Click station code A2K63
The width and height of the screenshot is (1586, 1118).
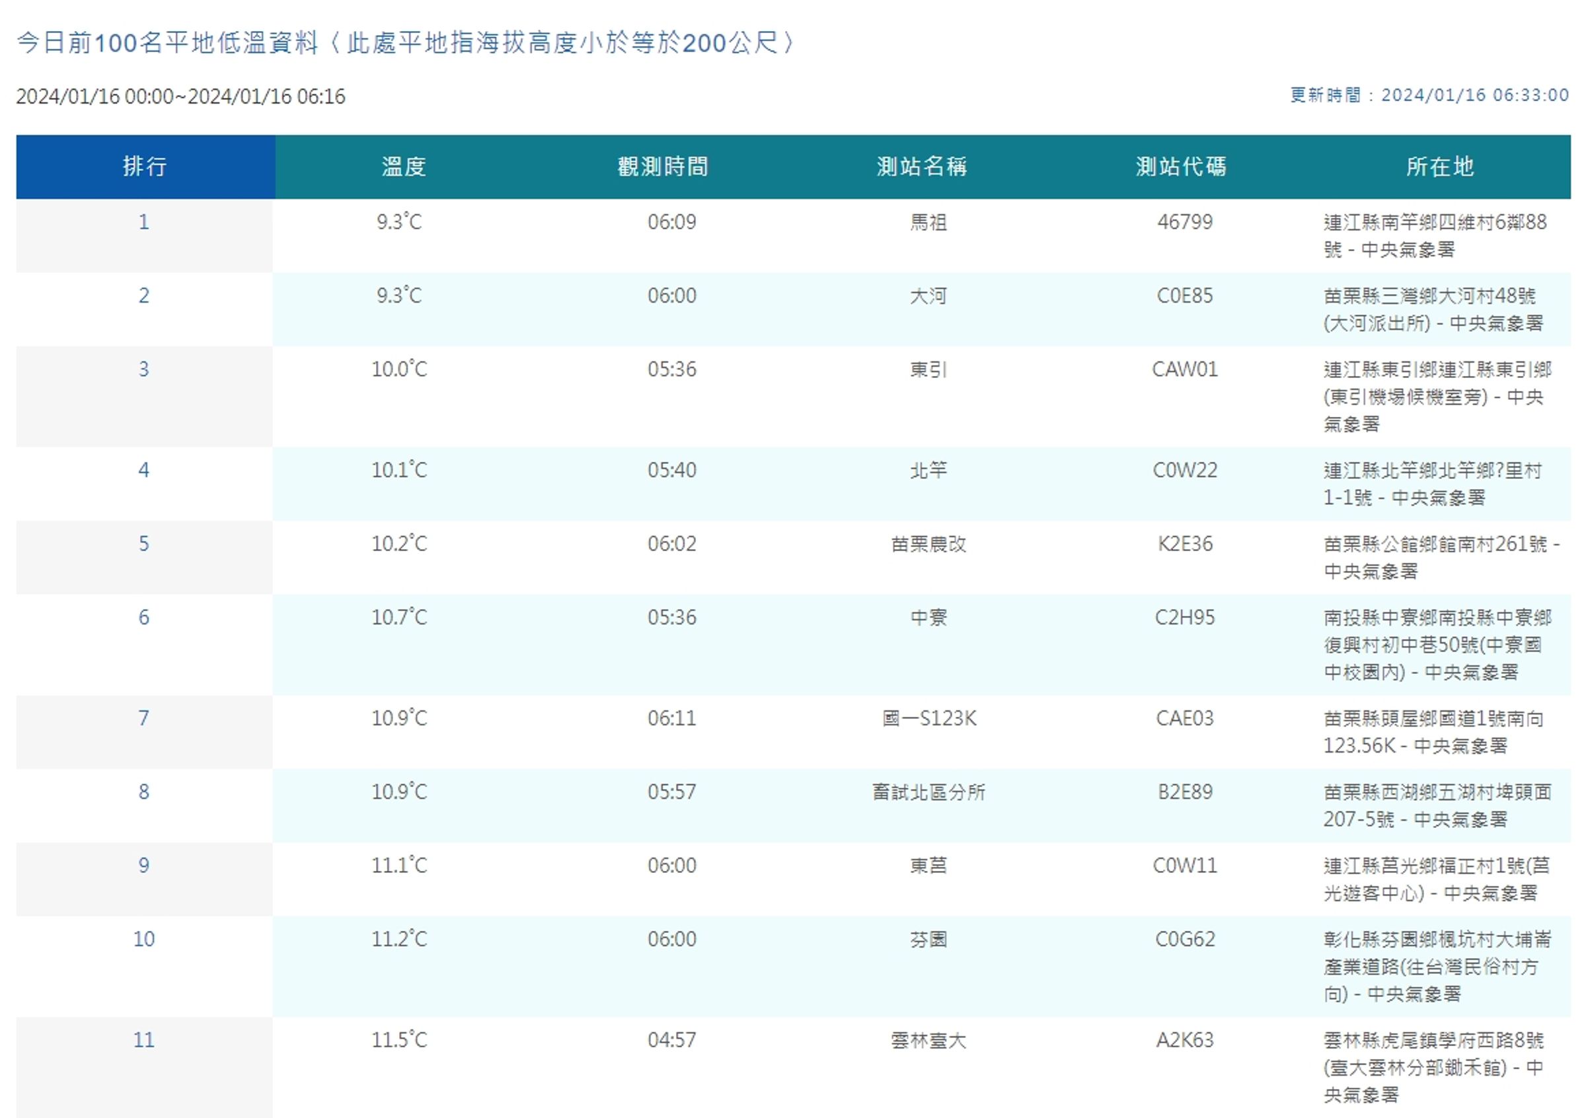[1186, 1041]
